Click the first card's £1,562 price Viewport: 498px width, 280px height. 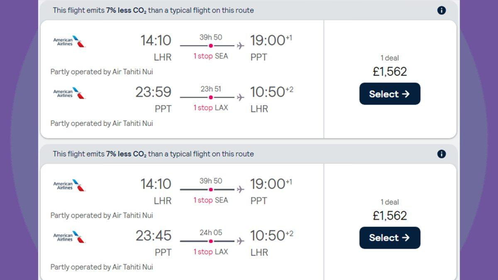[390, 72]
